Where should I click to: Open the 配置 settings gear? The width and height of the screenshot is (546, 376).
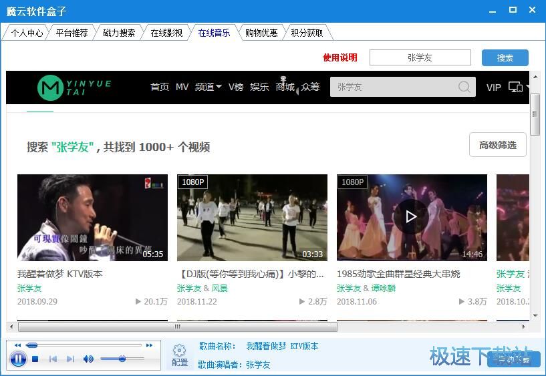(x=180, y=355)
